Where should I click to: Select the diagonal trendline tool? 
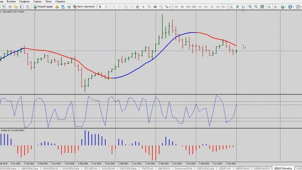(x=131, y=7)
